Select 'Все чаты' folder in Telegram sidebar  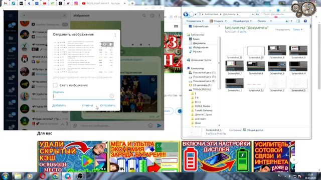point(11,27)
